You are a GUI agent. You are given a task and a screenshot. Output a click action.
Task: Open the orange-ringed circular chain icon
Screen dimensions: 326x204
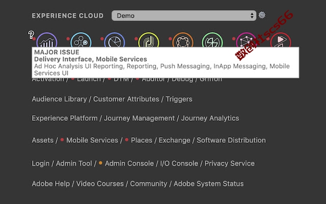[183, 40]
